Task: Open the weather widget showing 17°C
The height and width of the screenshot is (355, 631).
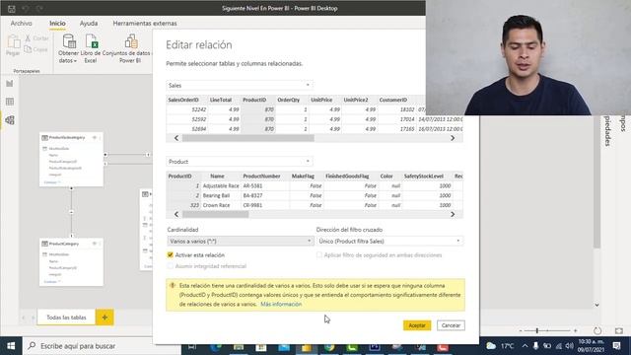Action: (500, 346)
